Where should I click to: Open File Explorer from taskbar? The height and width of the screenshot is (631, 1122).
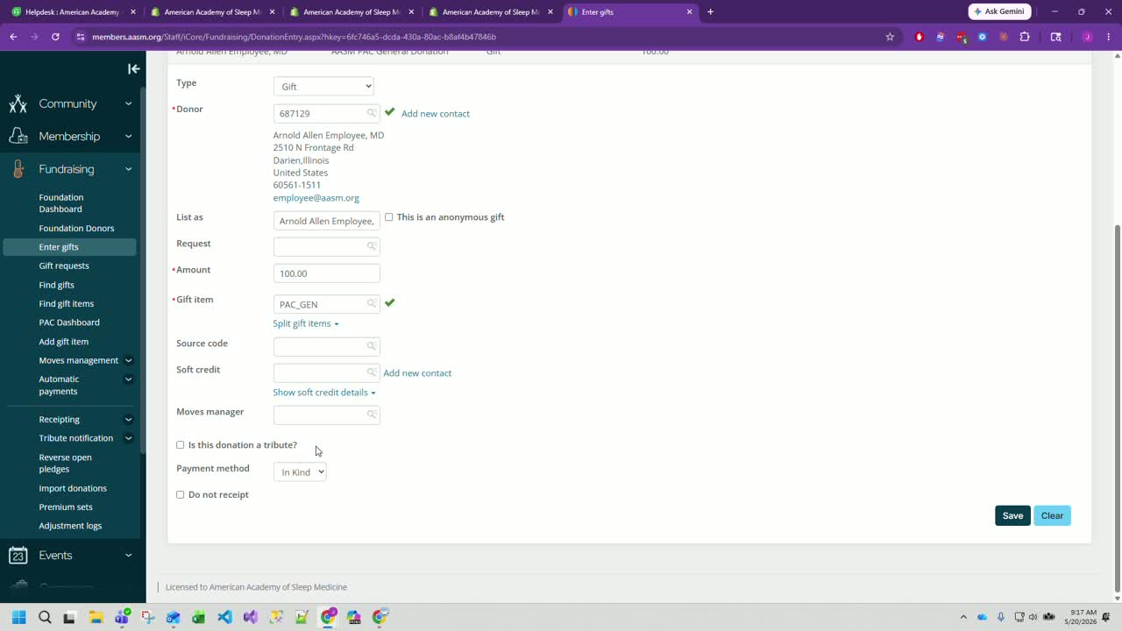(96, 617)
